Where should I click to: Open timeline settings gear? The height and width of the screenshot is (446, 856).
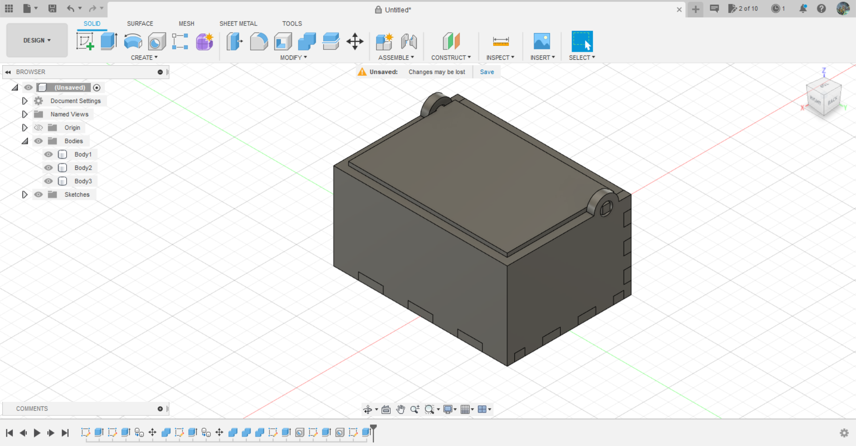(844, 433)
